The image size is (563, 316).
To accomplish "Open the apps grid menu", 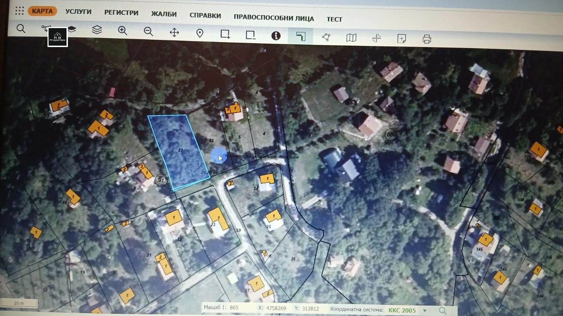I will pos(20,11).
